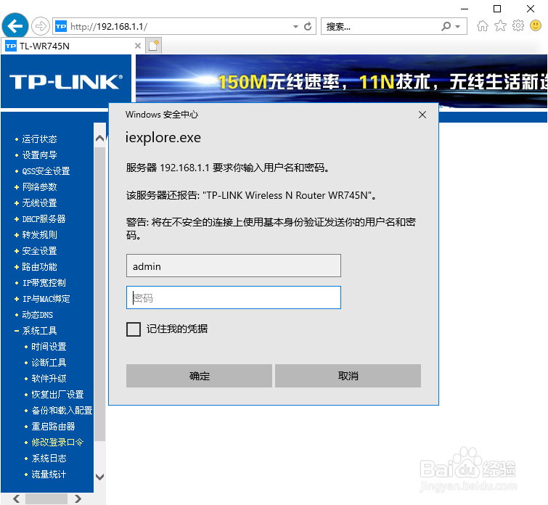Open 修改登录口令 submenu item
Screen dimensions: 548x505
click(x=57, y=443)
